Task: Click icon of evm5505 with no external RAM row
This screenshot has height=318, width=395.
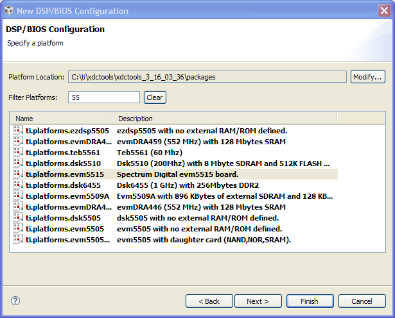Action: pyautogui.click(x=18, y=228)
